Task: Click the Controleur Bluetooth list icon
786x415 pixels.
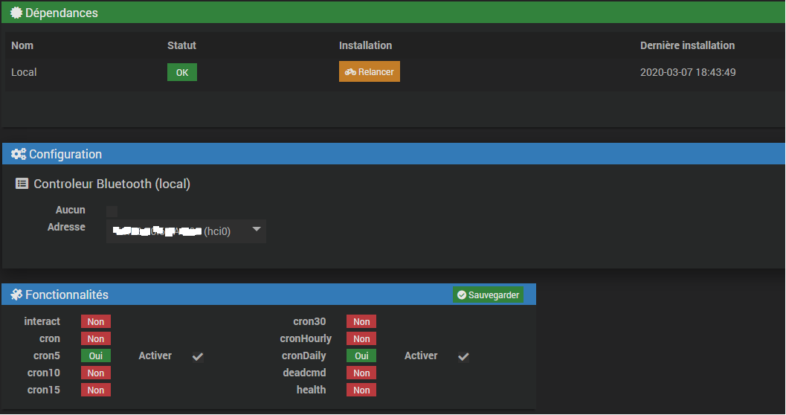Action: click(x=22, y=184)
